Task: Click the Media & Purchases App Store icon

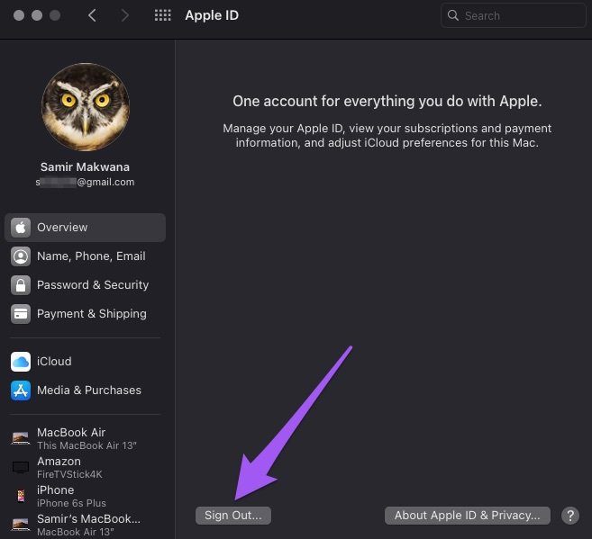Action: pos(21,391)
